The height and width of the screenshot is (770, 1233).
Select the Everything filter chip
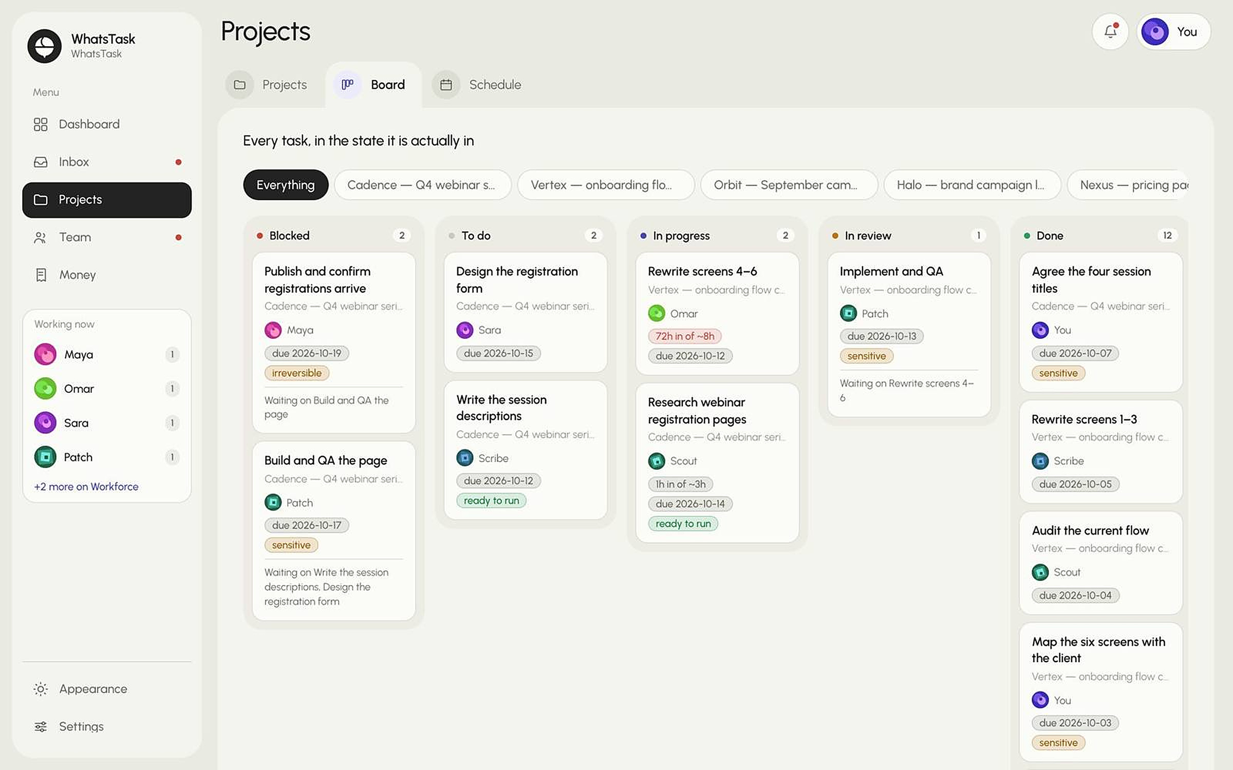(286, 185)
